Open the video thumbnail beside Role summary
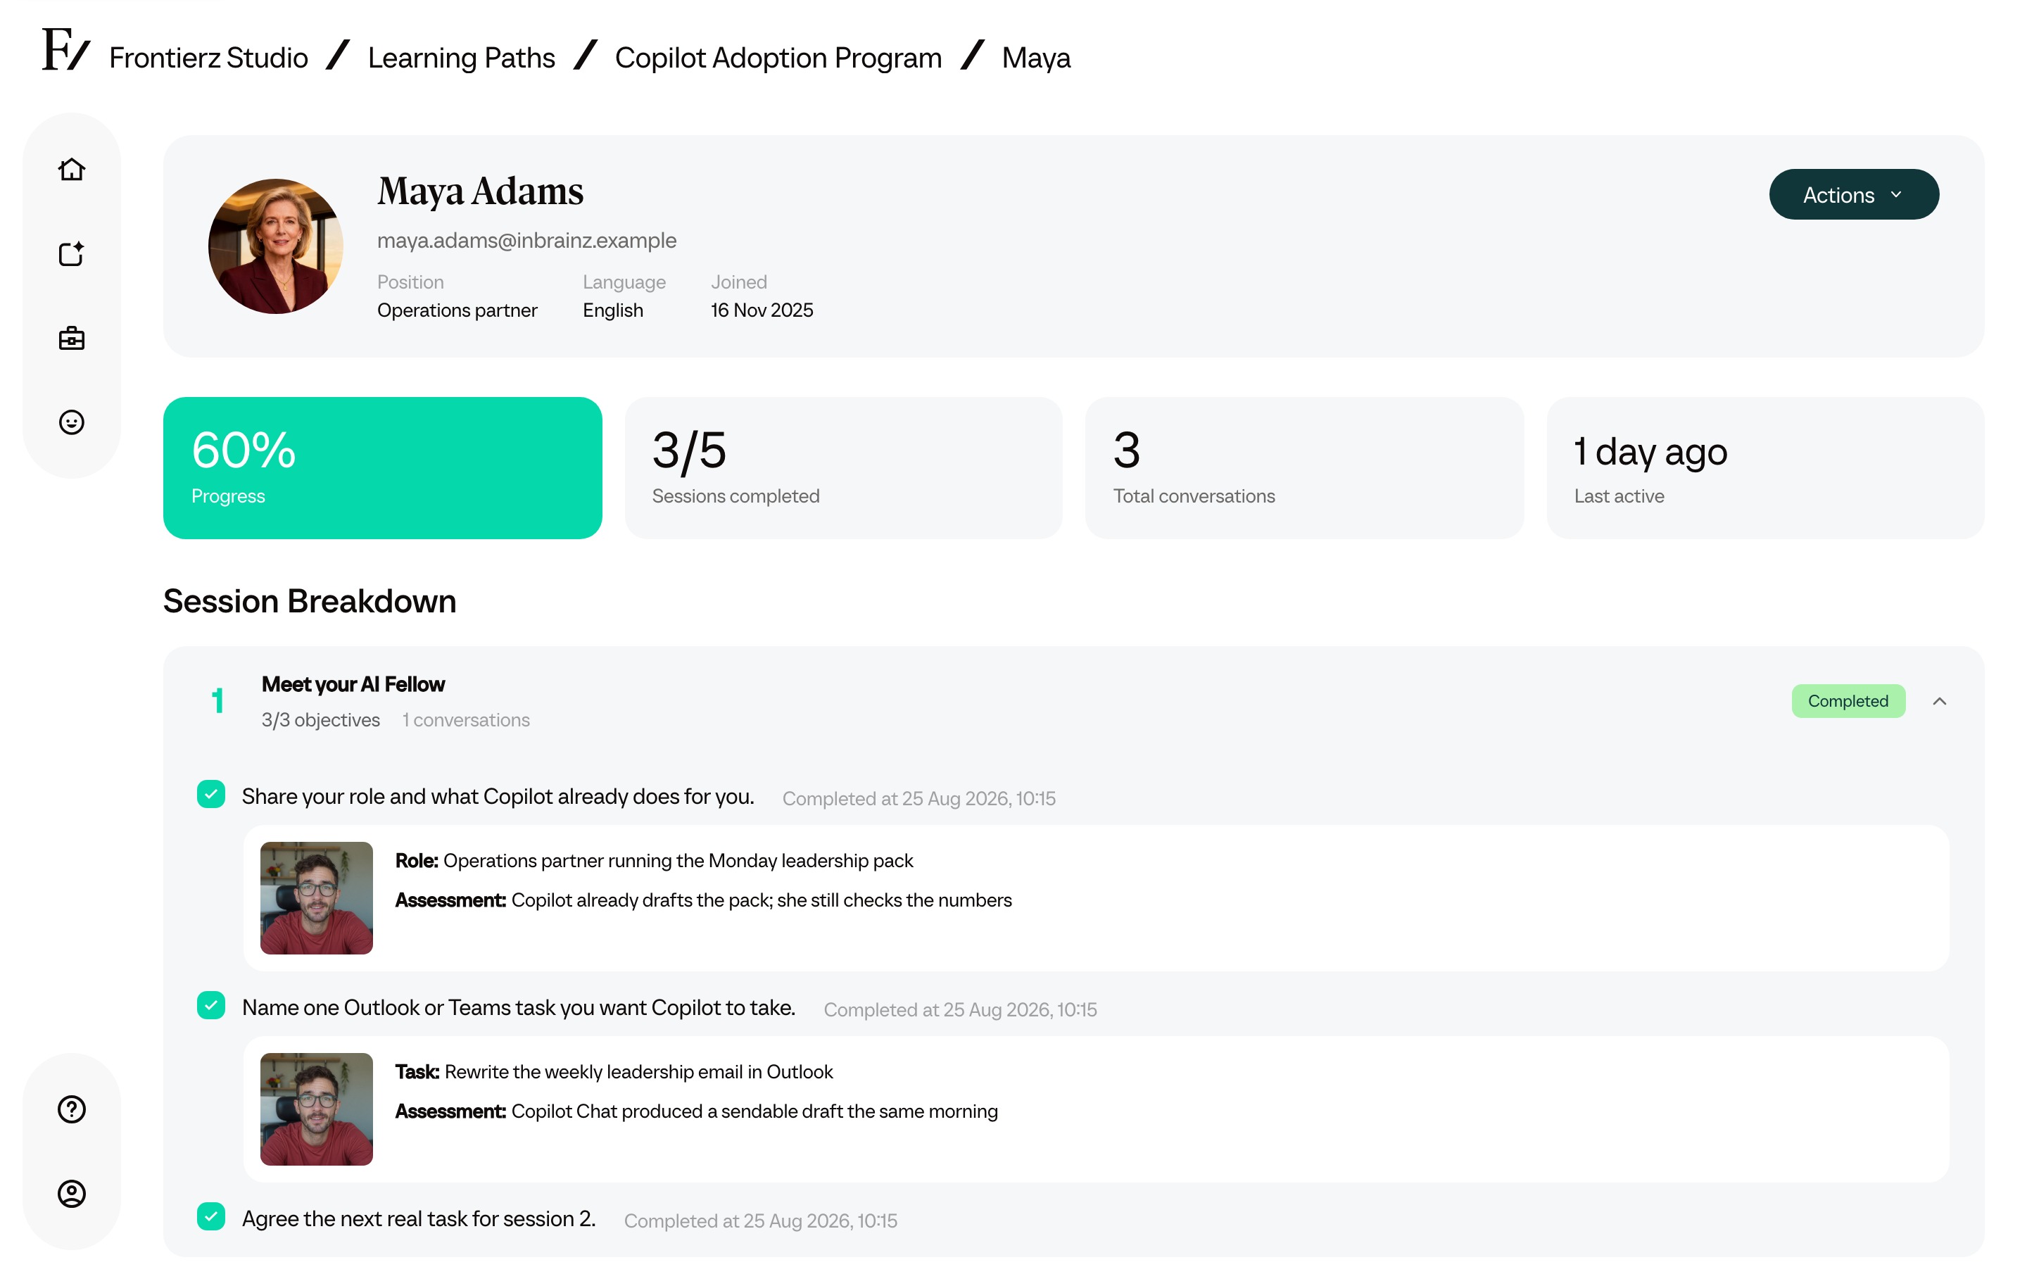The image size is (2027, 1267). point(317,897)
